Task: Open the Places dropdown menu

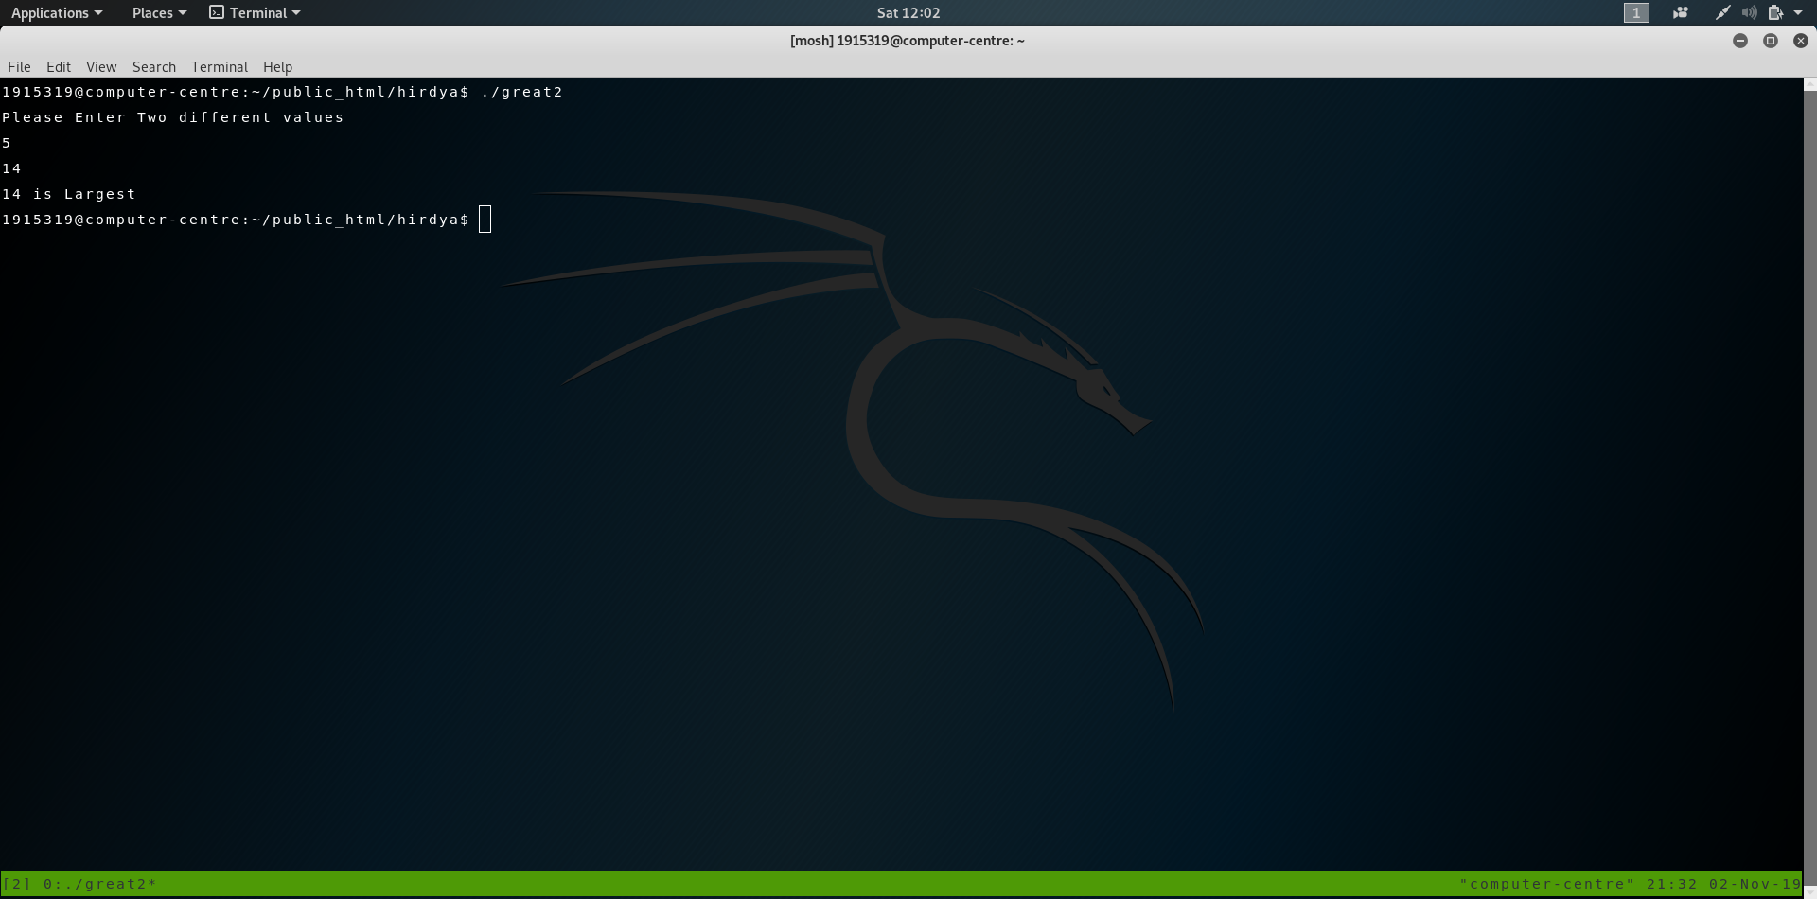Action: pyautogui.click(x=159, y=12)
